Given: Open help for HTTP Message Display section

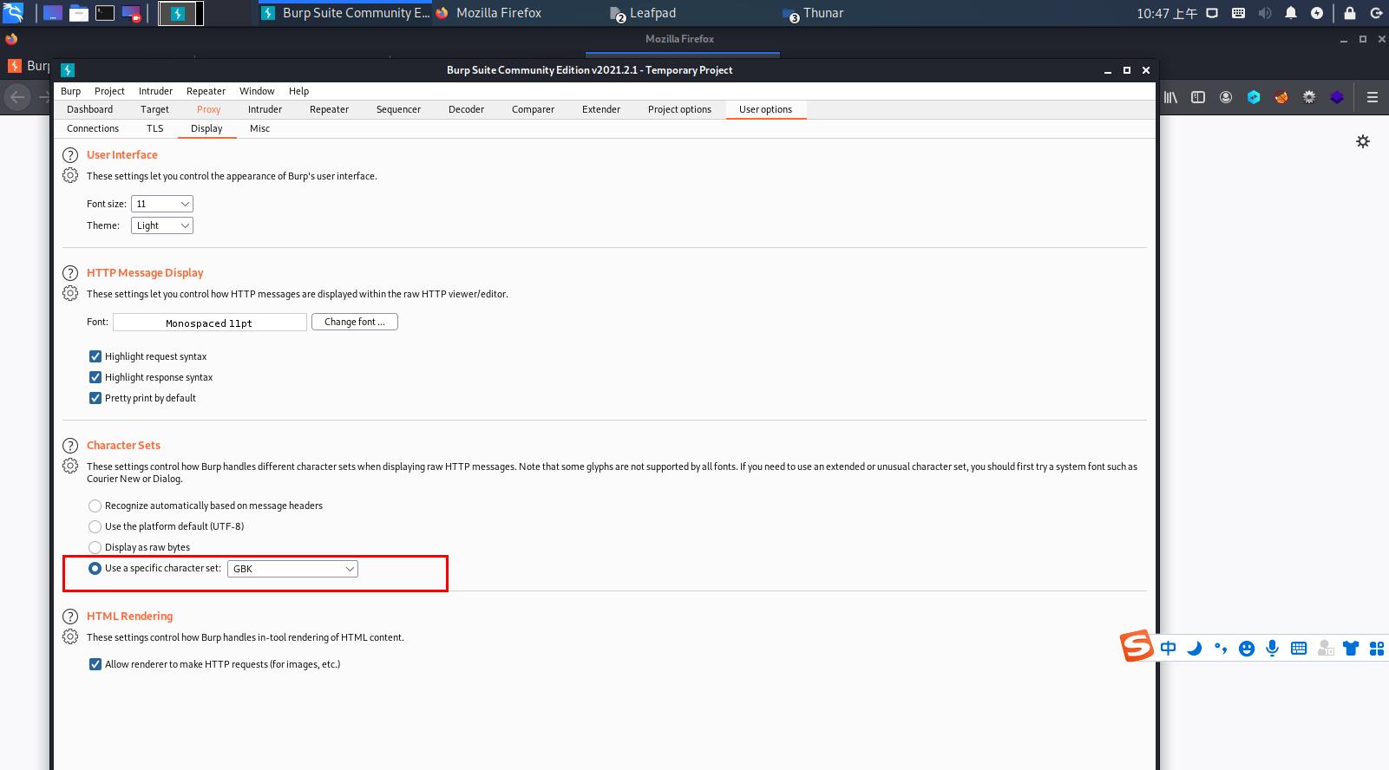Looking at the screenshot, I should pos(70,273).
